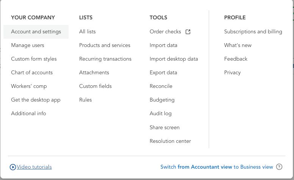Select Rules in Lists column
This screenshot has height=180, width=294.
(86, 100)
